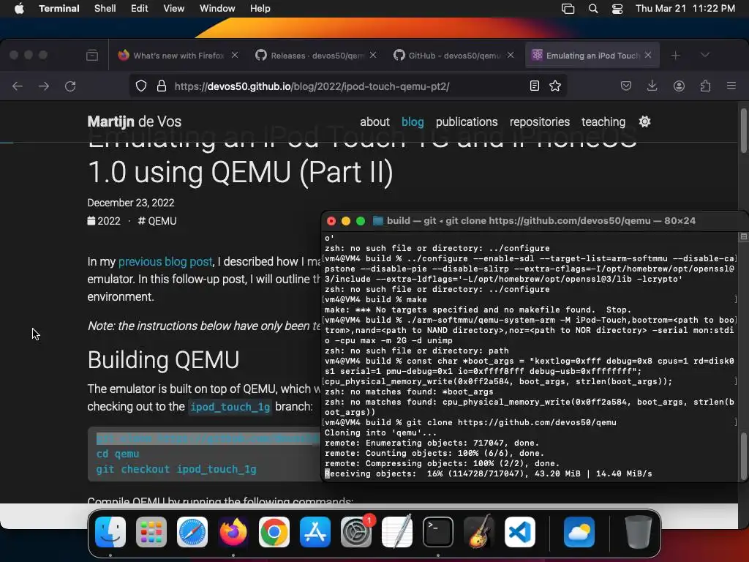
Task: Open the 2022 year archive link
Action: click(x=104, y=221)
